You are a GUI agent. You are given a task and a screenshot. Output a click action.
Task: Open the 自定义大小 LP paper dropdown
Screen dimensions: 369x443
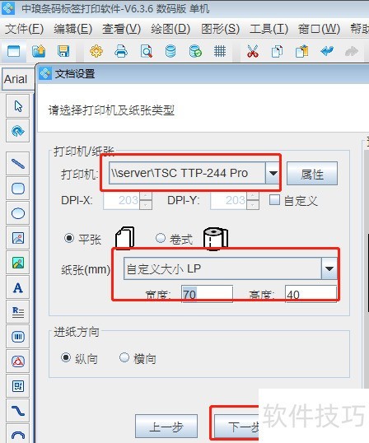pyautogui.click(x=329, y=268)
